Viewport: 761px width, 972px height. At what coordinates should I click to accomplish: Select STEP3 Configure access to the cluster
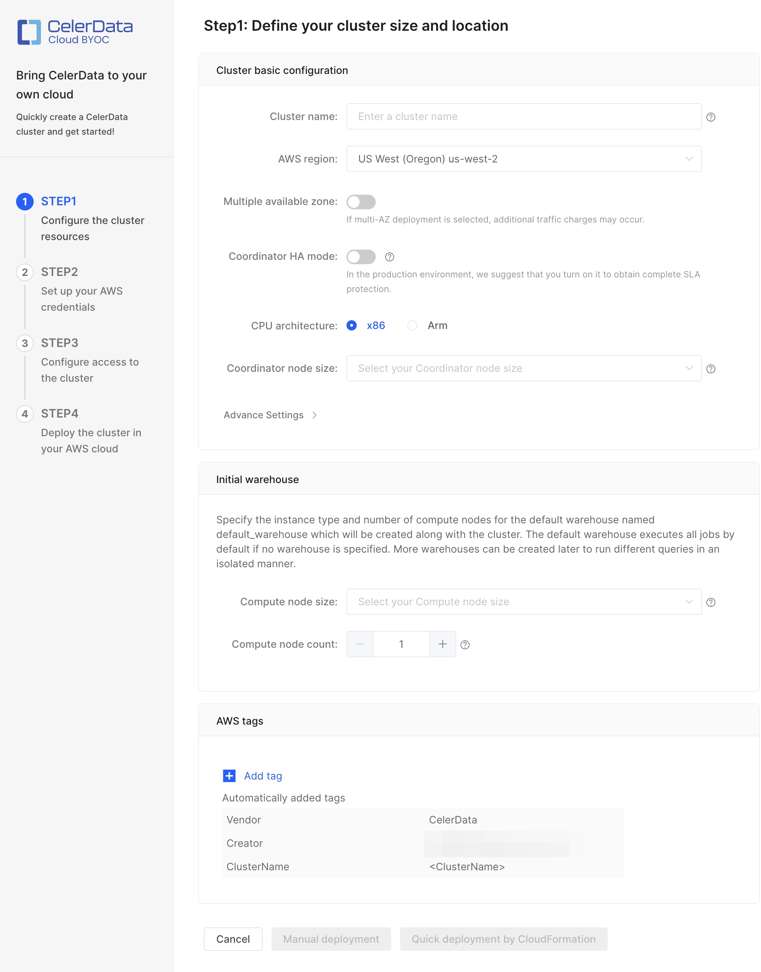pos(89,370)
